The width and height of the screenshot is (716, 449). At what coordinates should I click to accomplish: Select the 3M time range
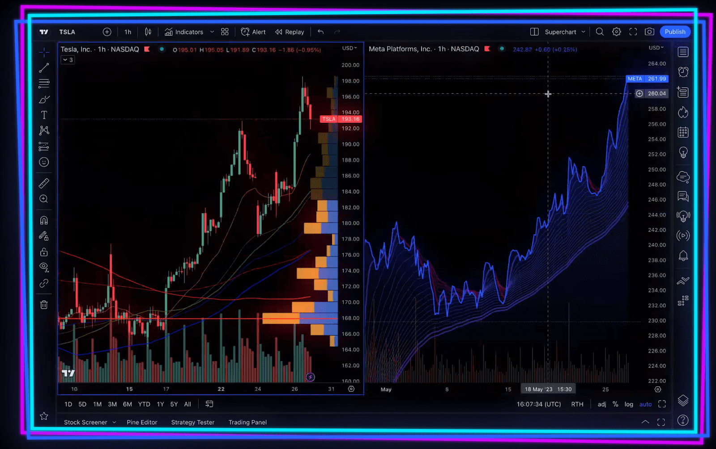112,404
